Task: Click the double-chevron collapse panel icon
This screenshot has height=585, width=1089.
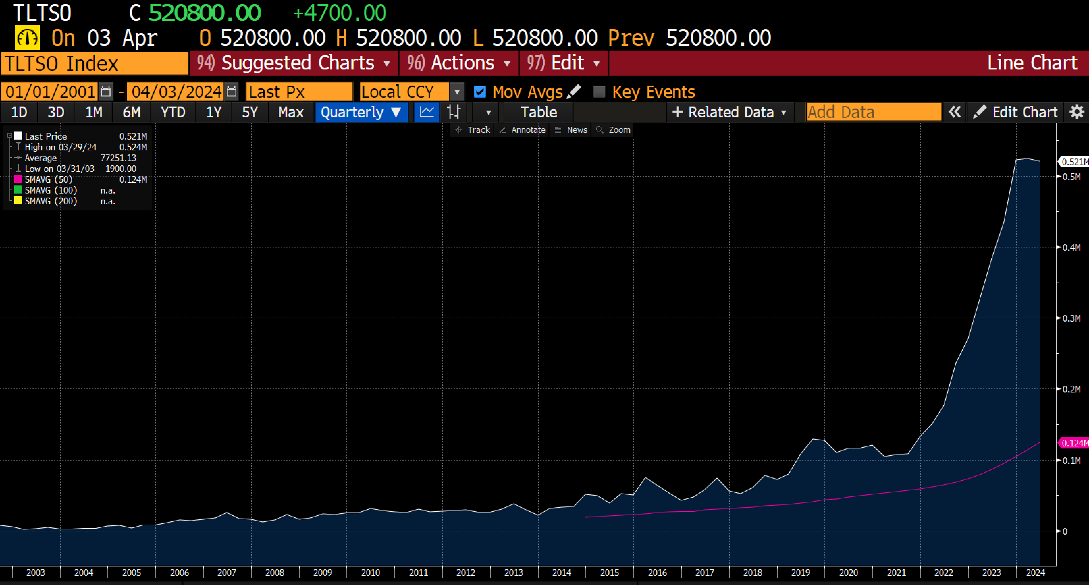Action: (x=955, y=112)
